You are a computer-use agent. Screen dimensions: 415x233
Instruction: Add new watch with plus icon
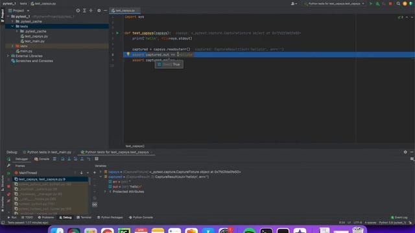[x=95, y=173]
